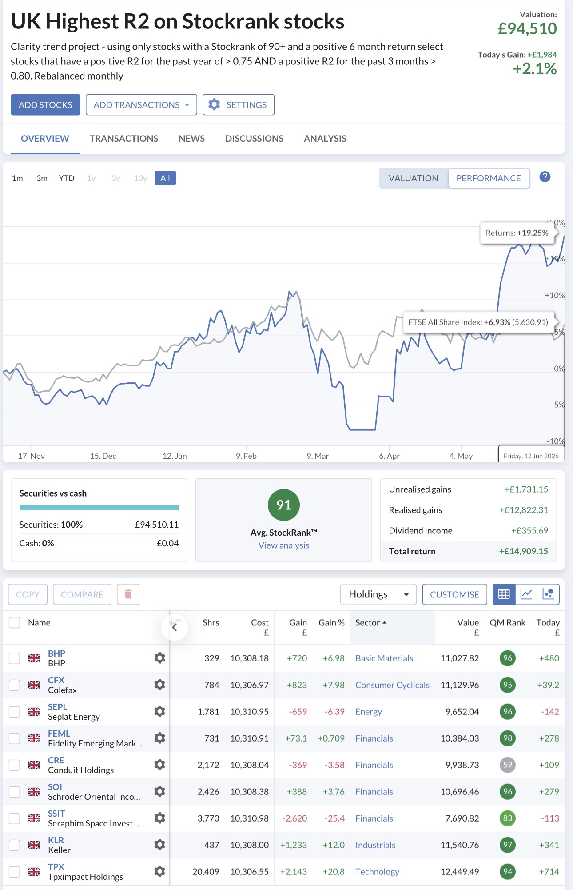Tick the checkbox for CFX Colefax
The width and height of the screenshot is (573, 890).
[x=15, y=685]
